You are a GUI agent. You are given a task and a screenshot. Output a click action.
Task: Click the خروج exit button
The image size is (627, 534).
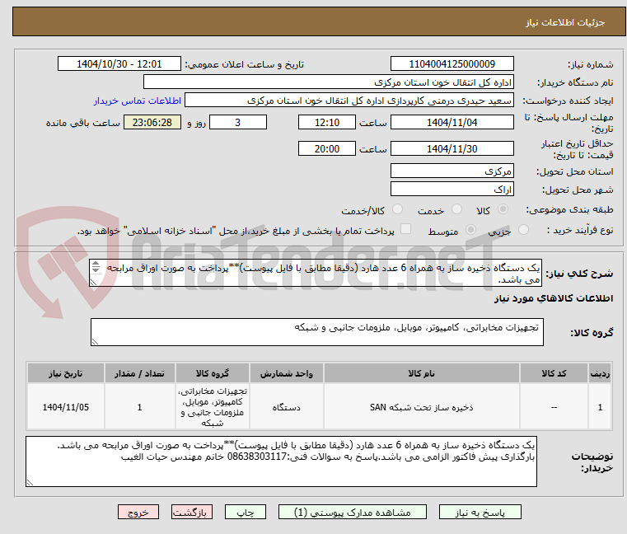[x=138, y=512]
